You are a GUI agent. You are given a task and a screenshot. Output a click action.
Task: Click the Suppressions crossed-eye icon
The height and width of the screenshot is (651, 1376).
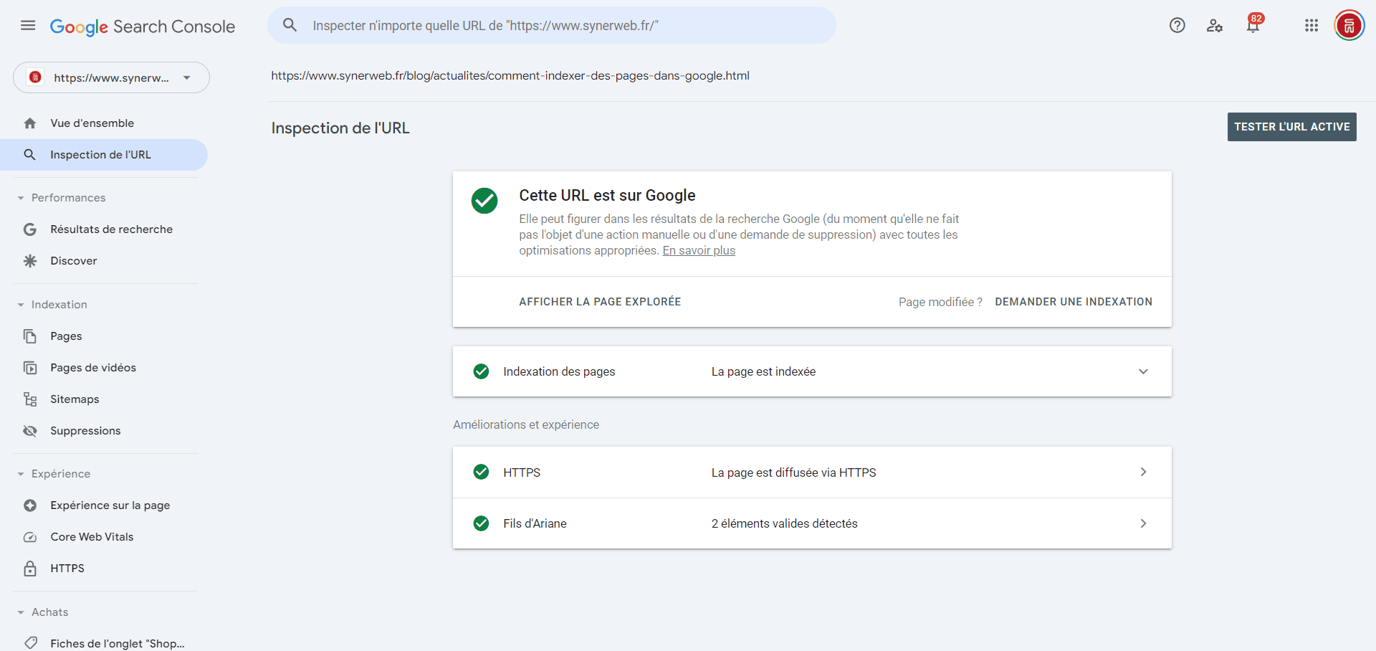click(x=30, y=431)
